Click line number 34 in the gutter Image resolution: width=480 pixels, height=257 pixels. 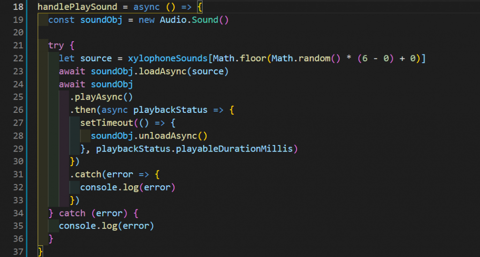(18, 213)
